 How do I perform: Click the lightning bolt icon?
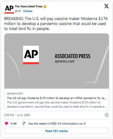24,123
